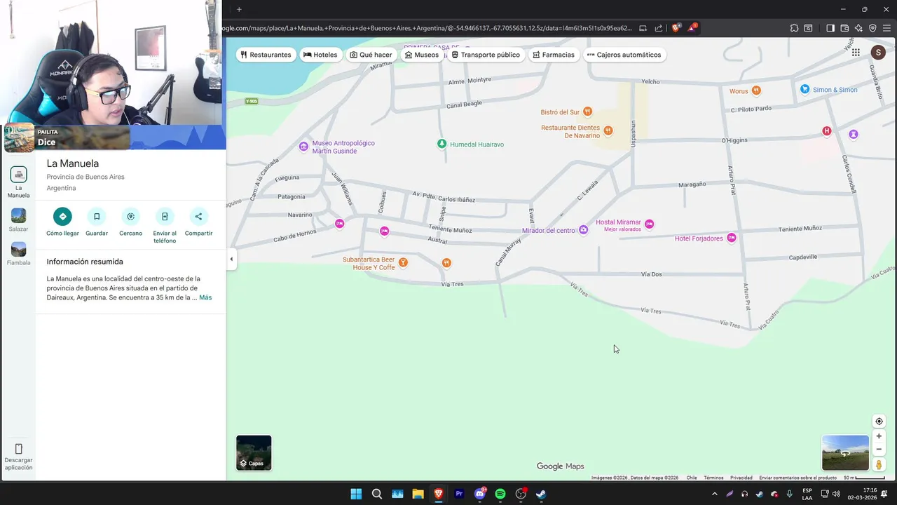Click Enviar comentarios sobre el producto
The width and height of the screenshot is (897, 505).
797,478
